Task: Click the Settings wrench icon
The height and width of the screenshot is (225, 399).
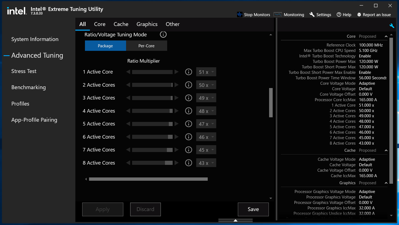Action: pyautogui.click(x=312, y=14)
